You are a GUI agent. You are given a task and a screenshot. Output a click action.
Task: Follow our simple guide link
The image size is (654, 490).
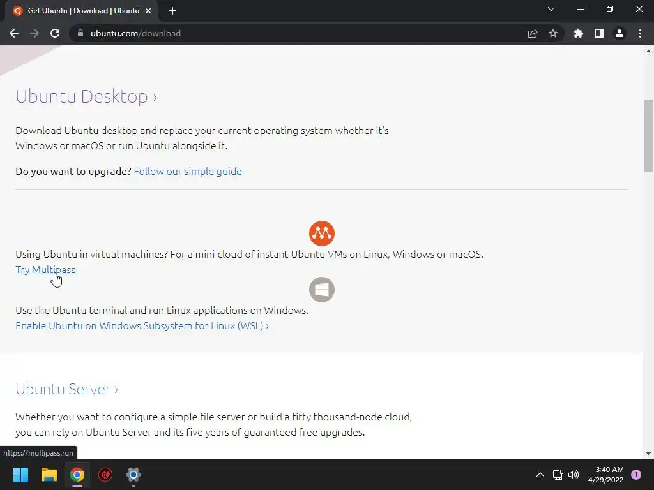(188, 171)
